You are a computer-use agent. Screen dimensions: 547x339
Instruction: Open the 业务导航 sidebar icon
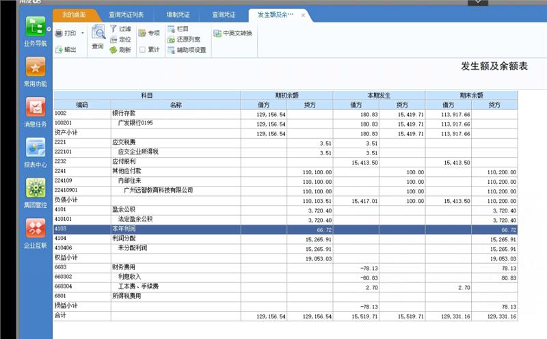pos(35,27)
